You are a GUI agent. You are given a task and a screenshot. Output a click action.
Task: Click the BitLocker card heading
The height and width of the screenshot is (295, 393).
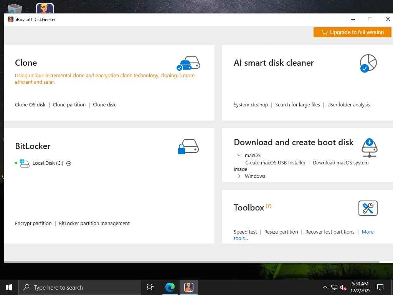33,146
